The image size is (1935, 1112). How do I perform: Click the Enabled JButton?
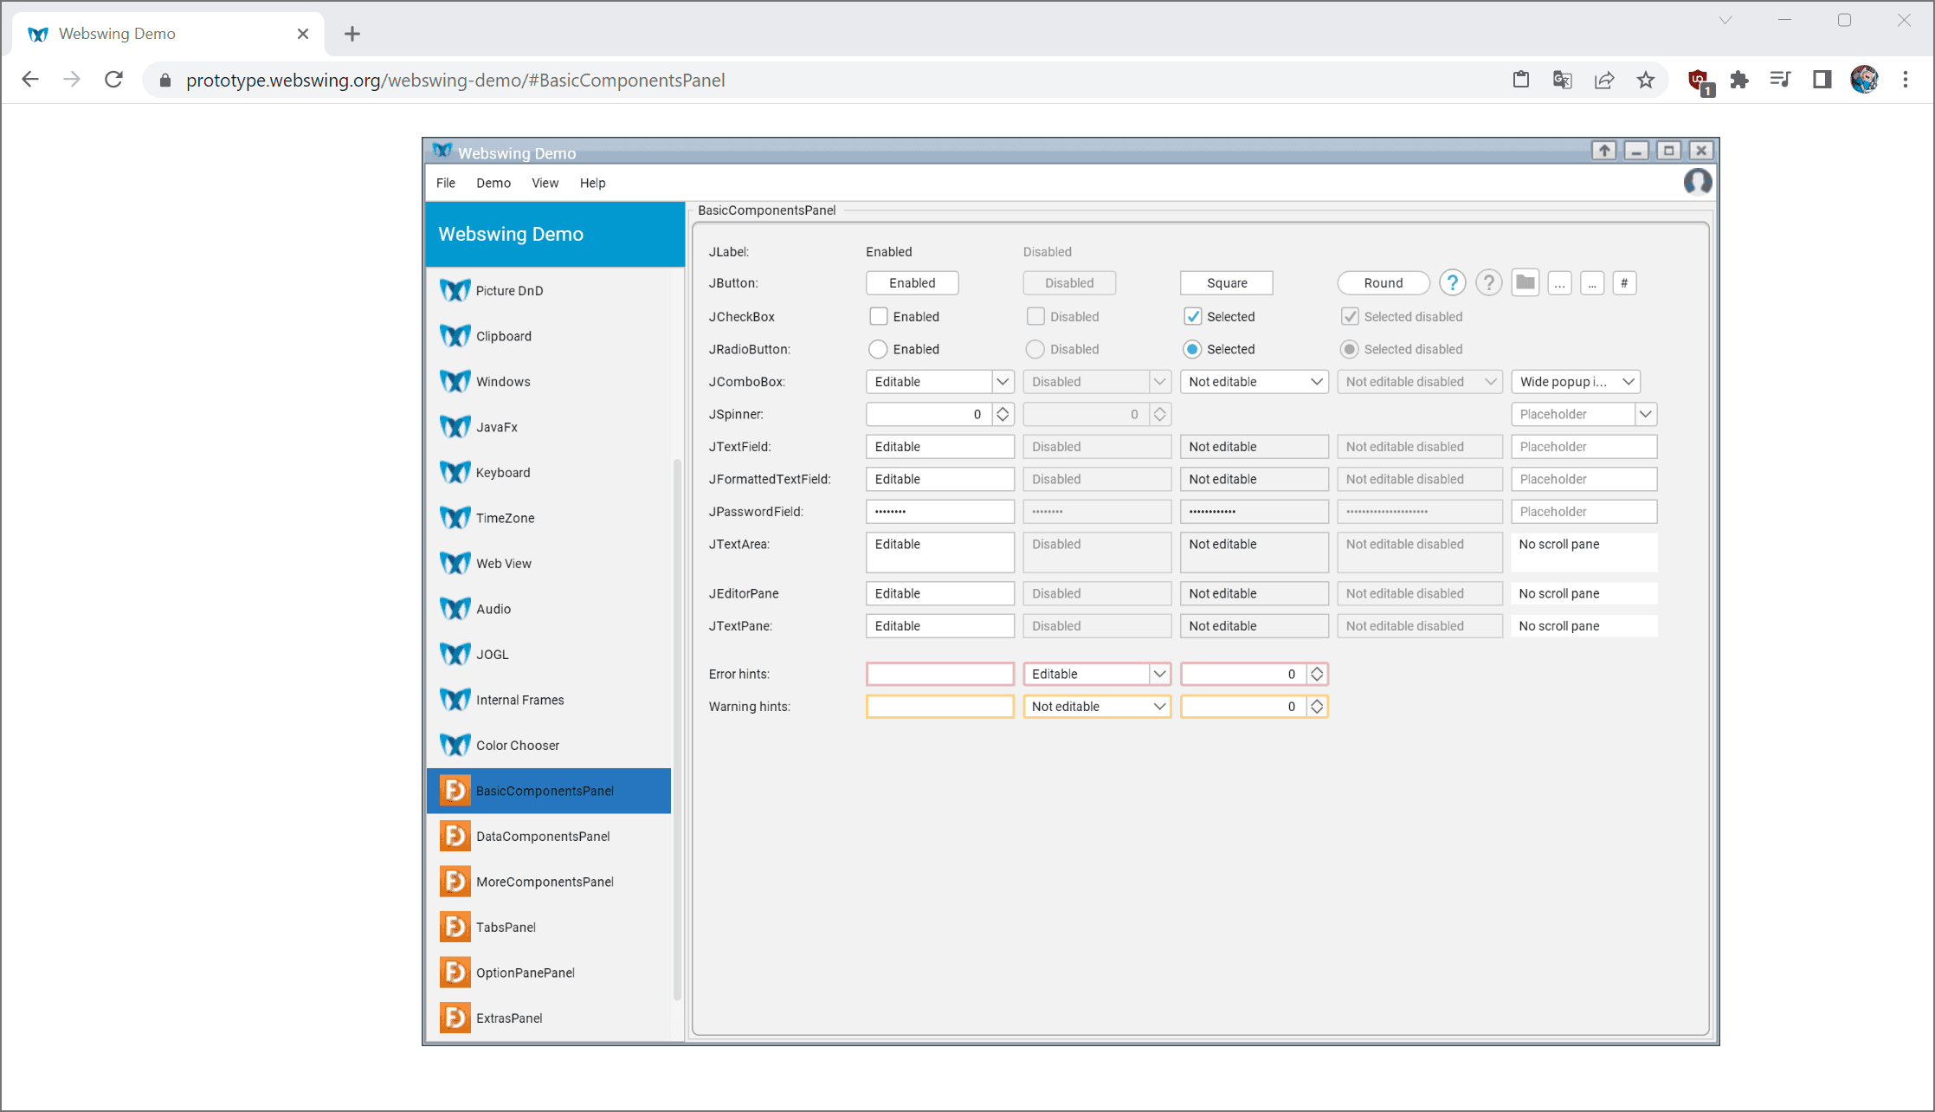click(912, 282)
